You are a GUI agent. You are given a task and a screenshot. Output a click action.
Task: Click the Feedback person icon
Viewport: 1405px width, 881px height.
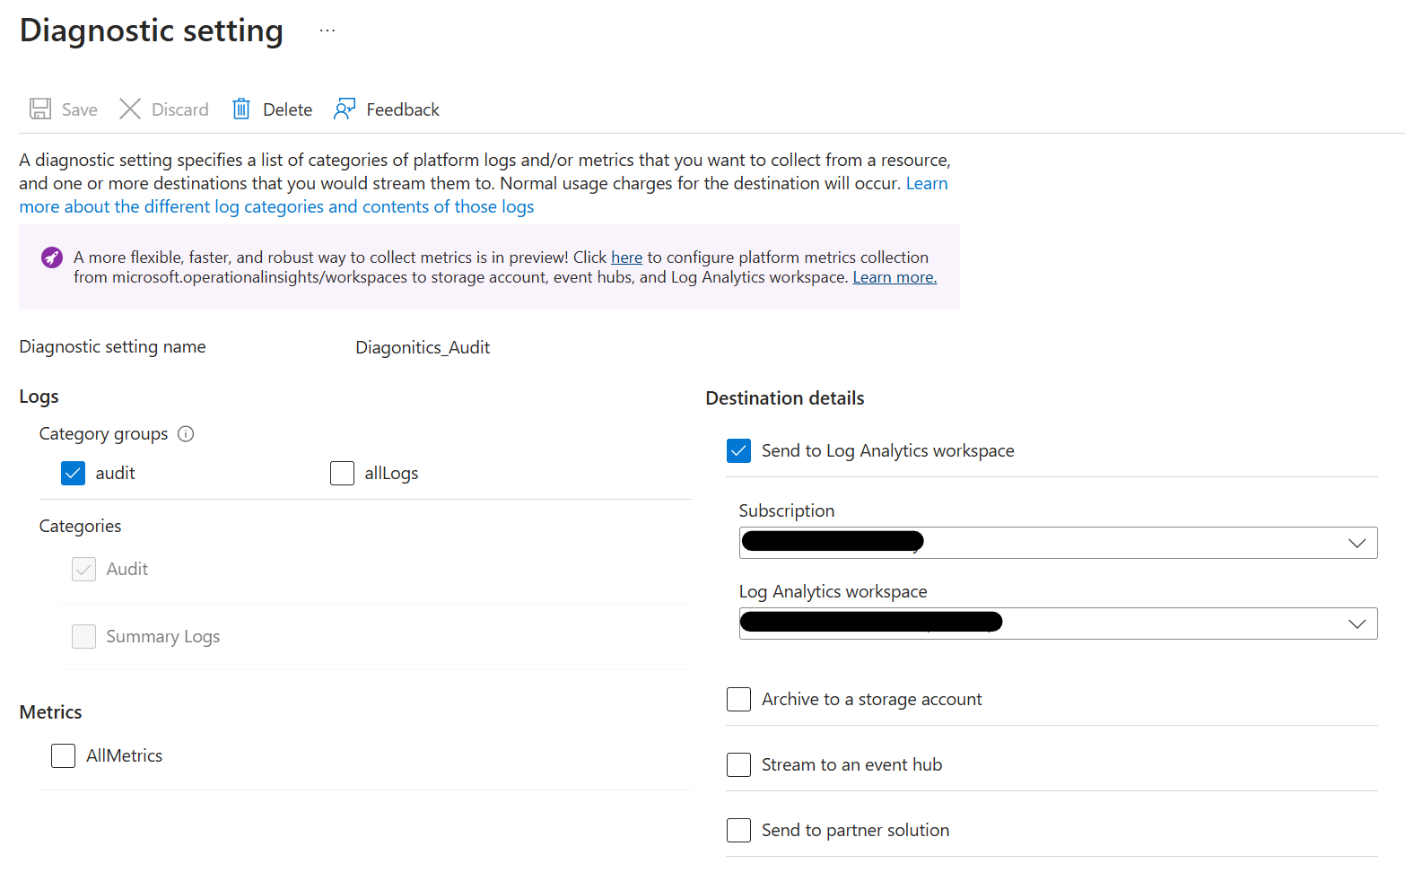pos(345,109)
